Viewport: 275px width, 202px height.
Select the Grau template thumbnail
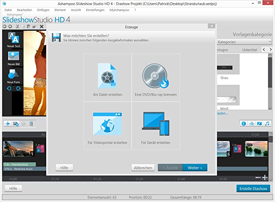[228, 68]
